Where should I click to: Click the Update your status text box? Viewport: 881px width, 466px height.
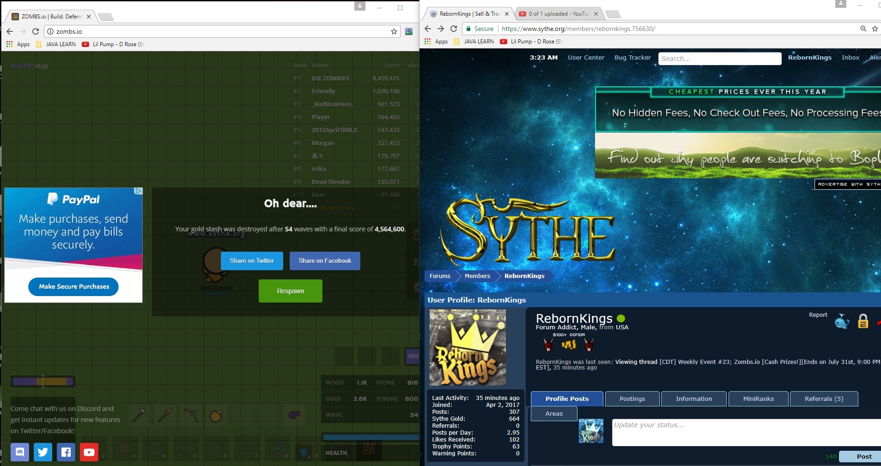tap(747, 432)
